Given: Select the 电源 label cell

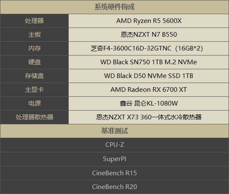Looking at the screenshot, I should pos(35,103).
